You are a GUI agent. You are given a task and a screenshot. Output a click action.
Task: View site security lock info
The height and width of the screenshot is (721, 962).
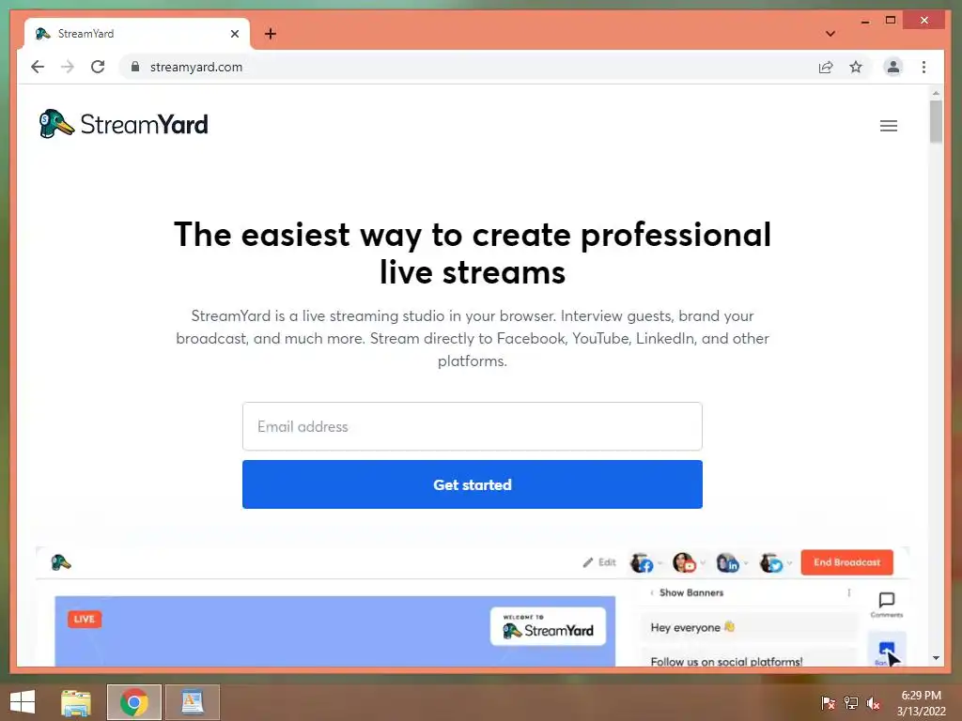coord(135,67)
